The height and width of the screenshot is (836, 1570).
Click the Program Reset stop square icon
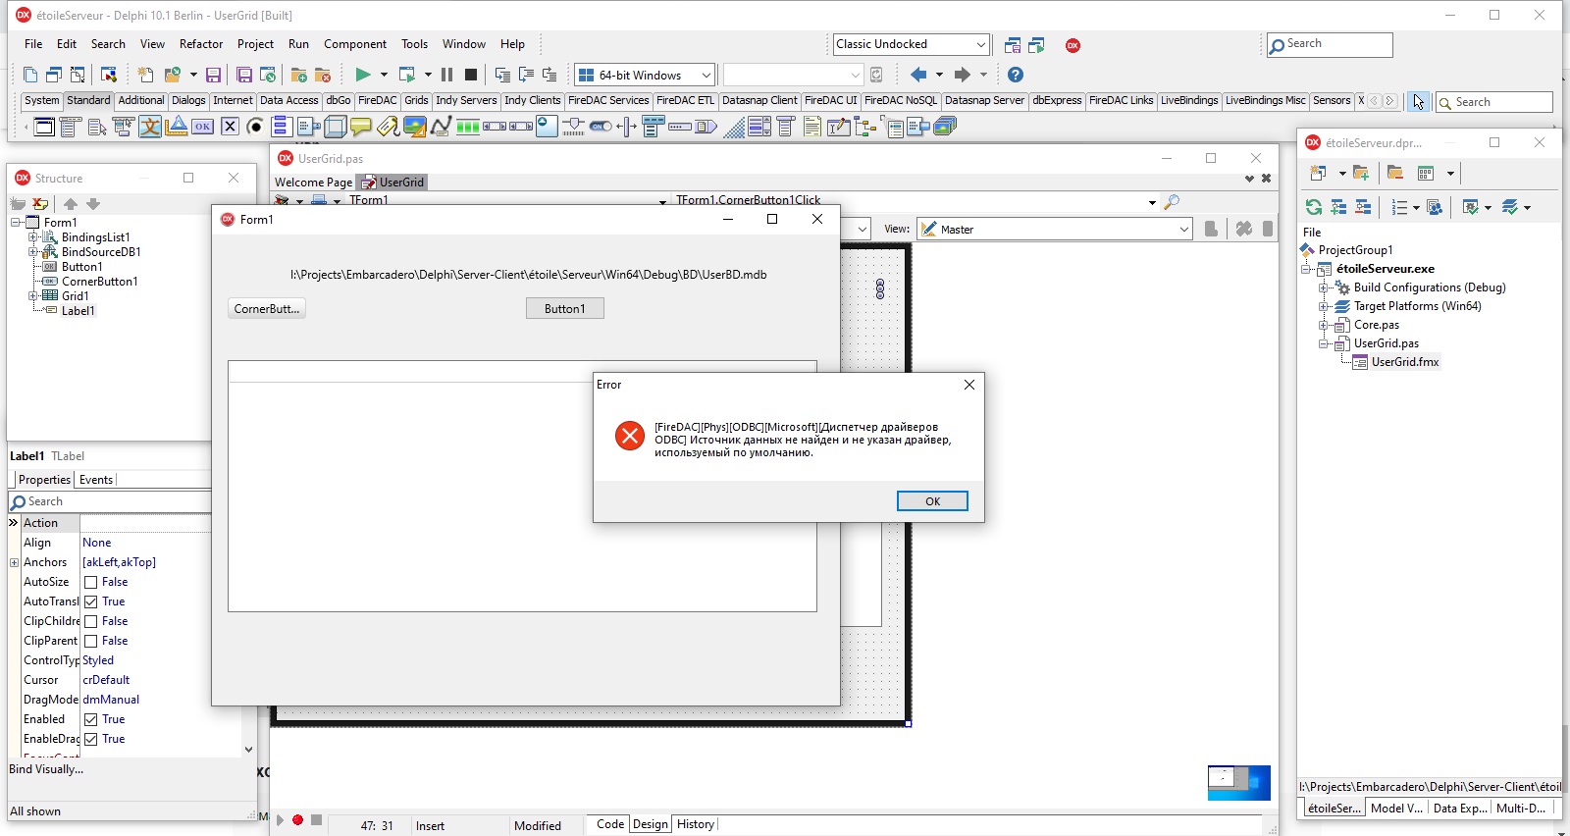click(x=471, y=75)
